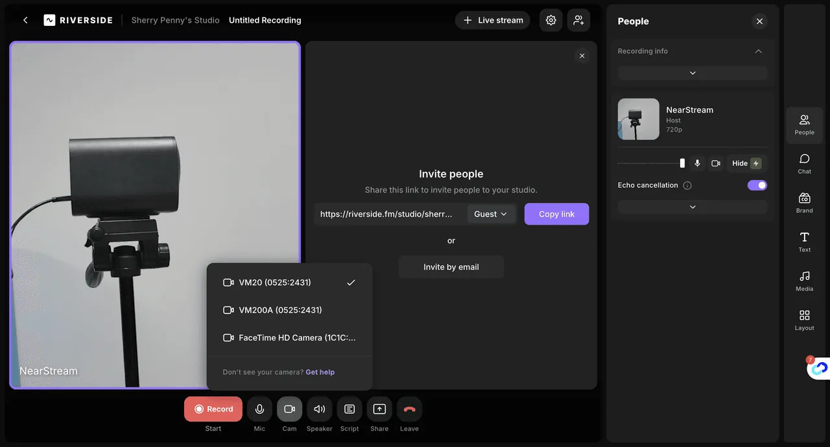Open the Text sidebar tab
This screenshot has width=830, height=447.
(x=805, y=242)
